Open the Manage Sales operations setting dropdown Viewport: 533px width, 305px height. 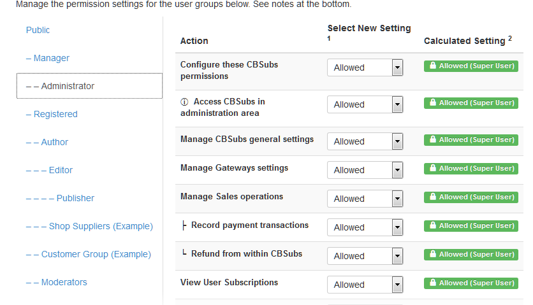pyautogui.click(x=365, y=199)
